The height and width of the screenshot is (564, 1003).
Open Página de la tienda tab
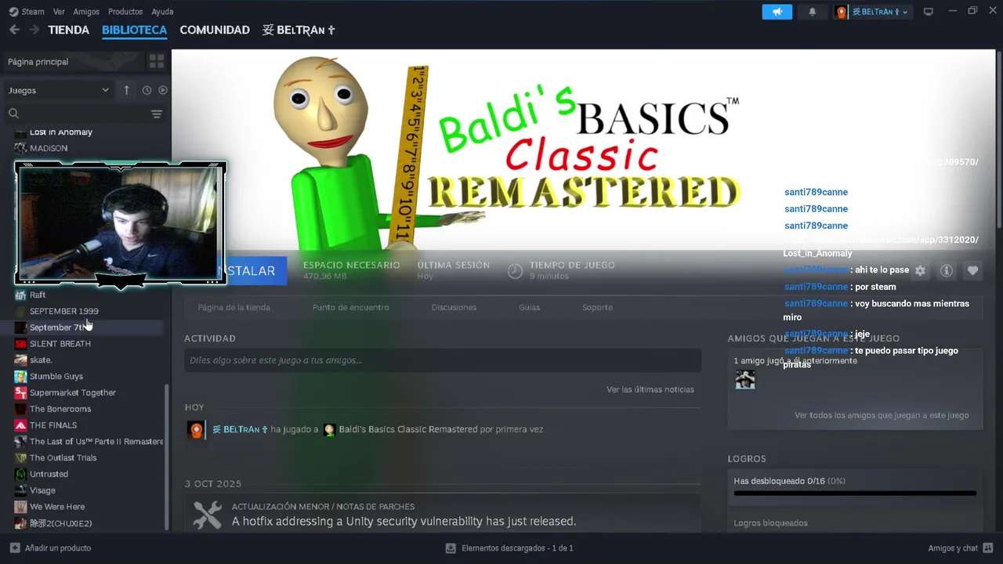point(234,307)
